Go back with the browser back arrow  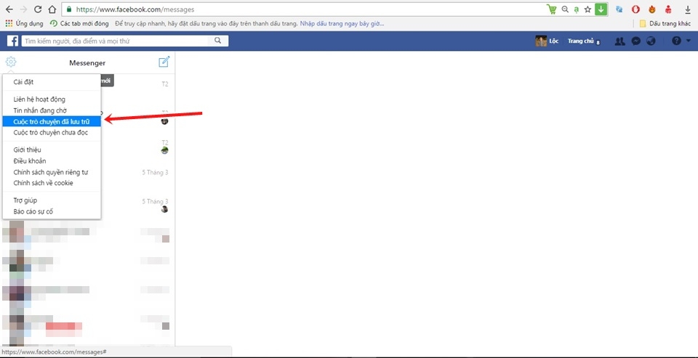coord(9,9)
